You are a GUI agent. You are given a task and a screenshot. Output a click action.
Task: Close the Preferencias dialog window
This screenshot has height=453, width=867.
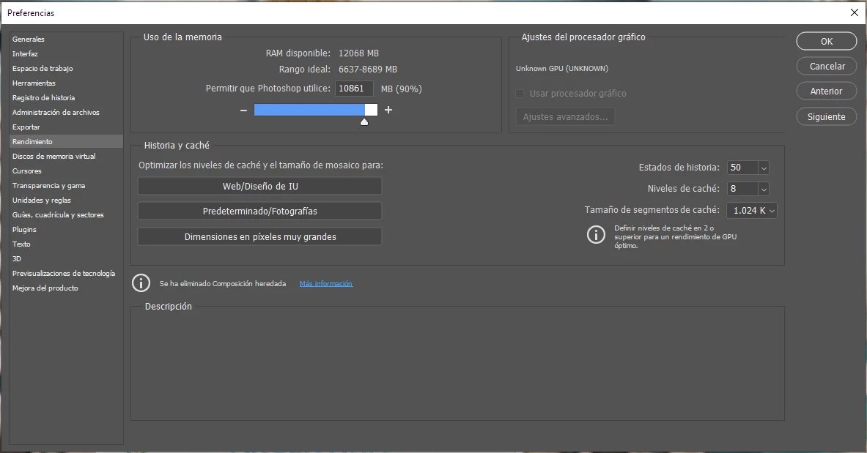click(x=855, y=12)
